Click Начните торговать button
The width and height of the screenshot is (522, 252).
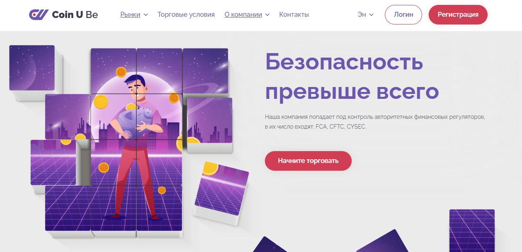308,161
